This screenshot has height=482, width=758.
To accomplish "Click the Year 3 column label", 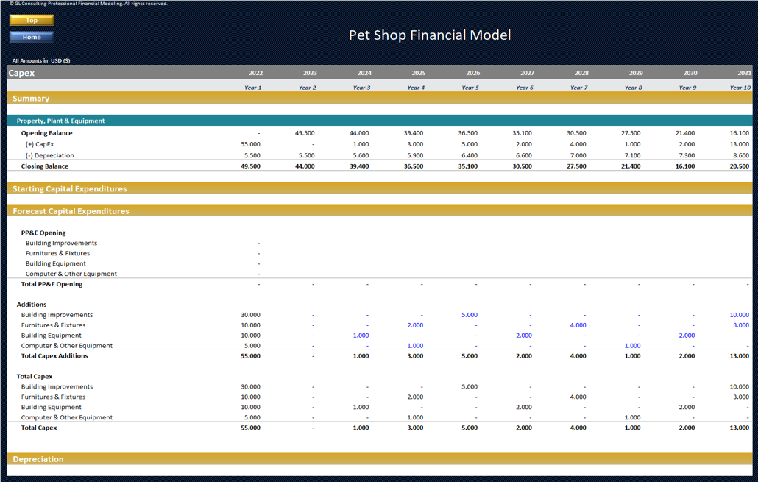I will point(361,88).
